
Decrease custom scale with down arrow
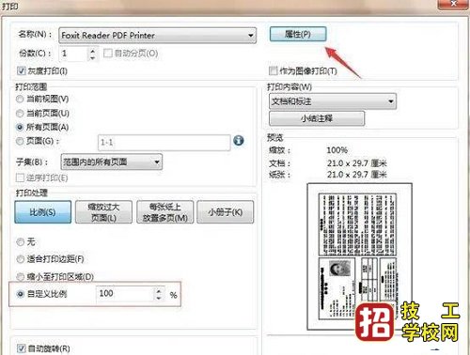click(159, 298)
